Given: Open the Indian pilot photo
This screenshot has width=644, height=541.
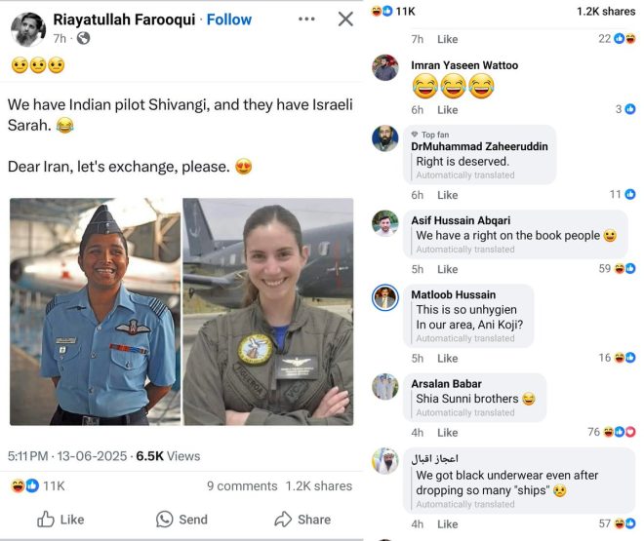Looking at the screenshot, I should click(x=95, y=312).
